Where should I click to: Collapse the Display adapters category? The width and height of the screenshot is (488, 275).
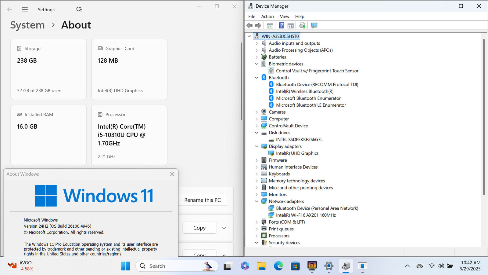pos(257,146)
